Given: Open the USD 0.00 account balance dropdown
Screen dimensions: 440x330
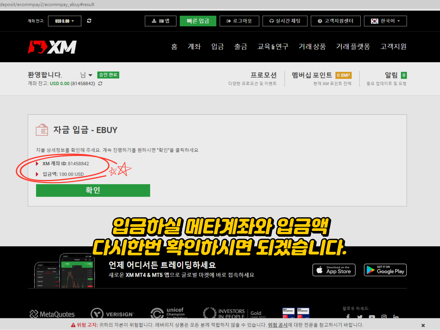Looking at the screenshot, I should tap(64, 21).
